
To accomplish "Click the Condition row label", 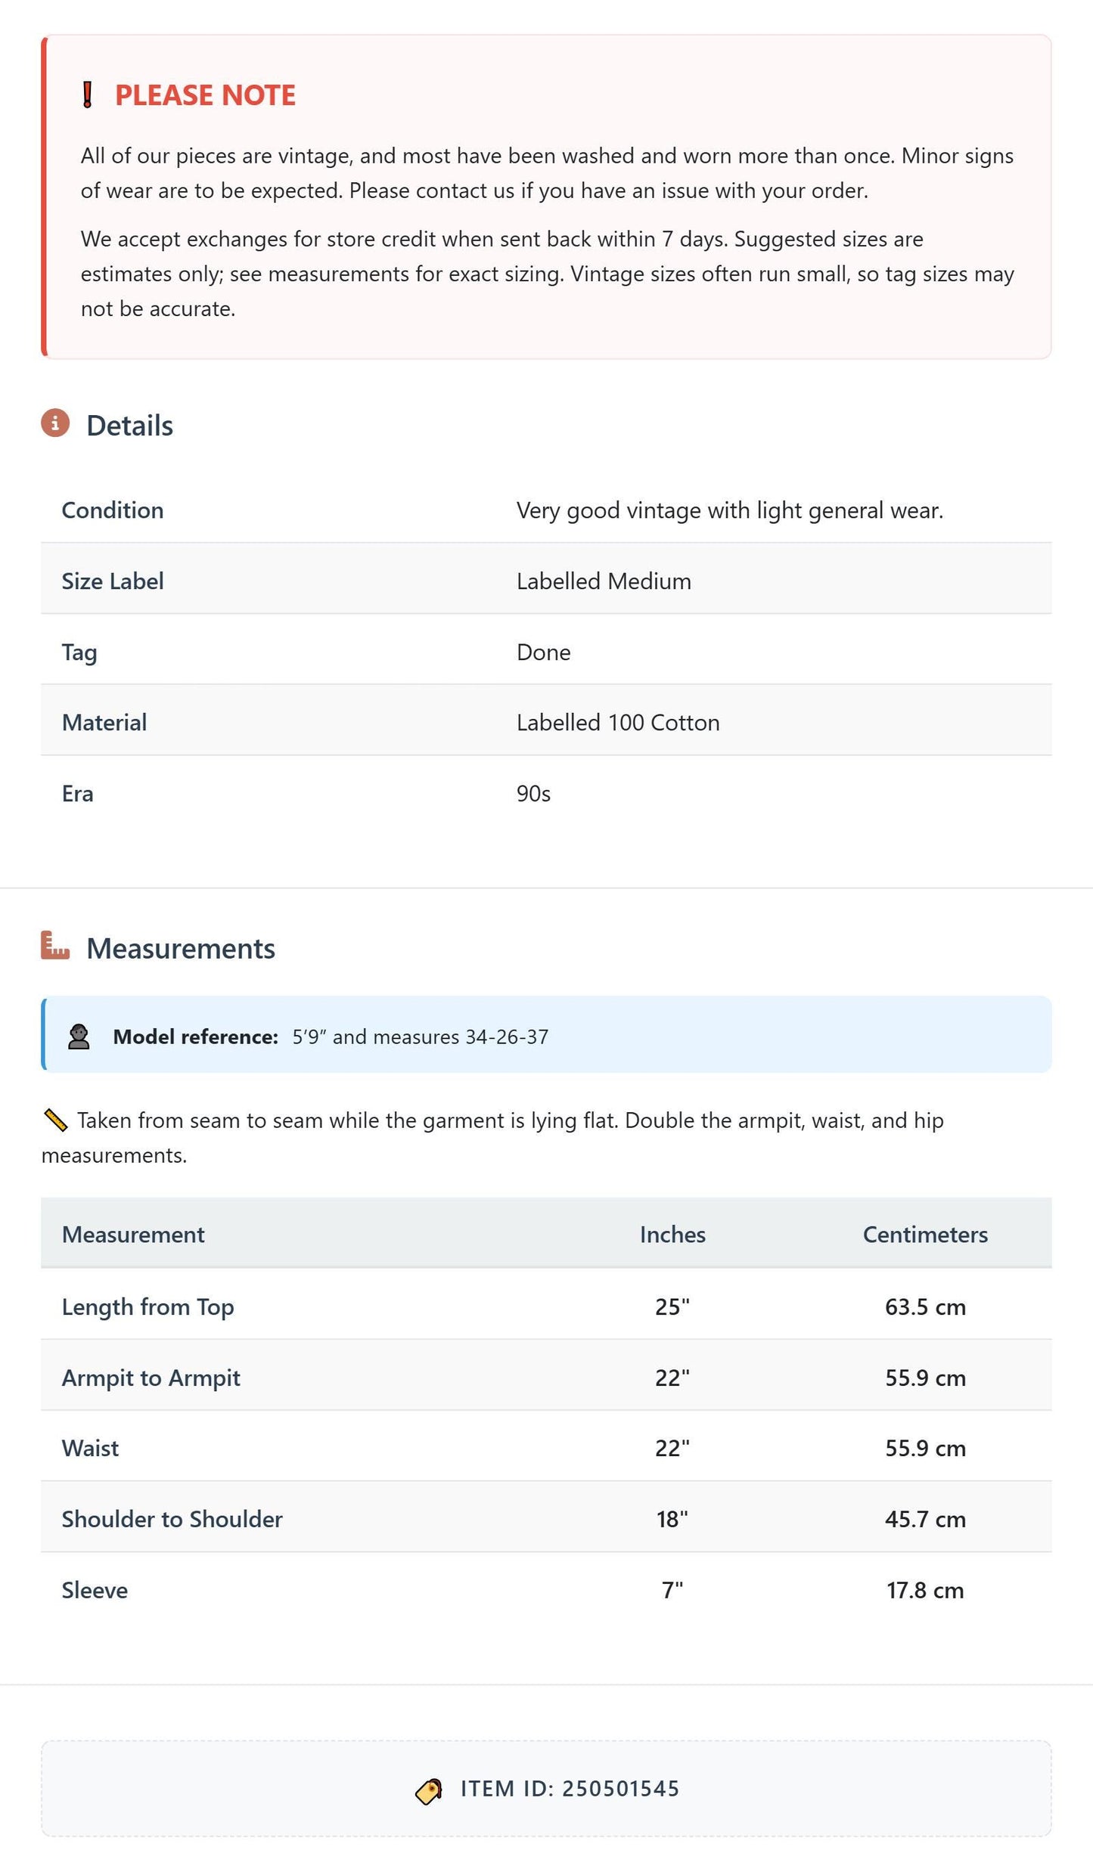I will tap(113, 510).
